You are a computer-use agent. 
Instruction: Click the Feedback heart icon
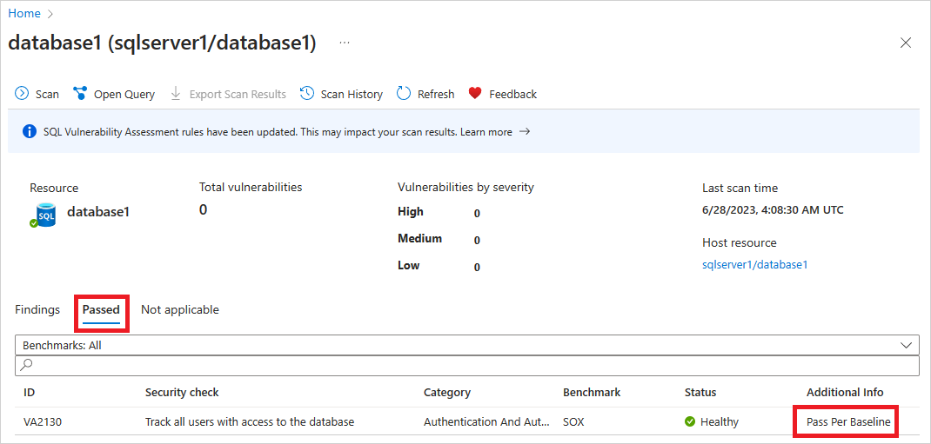[475, 93]
